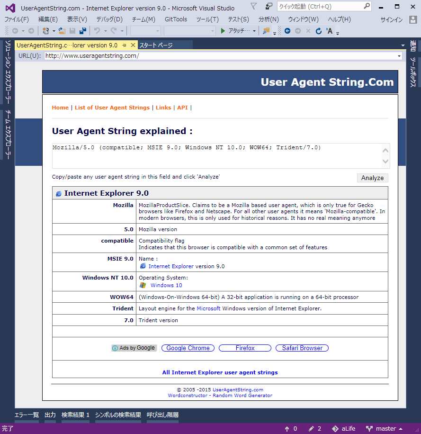
Task: Click the サインイン sign-in link
Action: (392, 19)
